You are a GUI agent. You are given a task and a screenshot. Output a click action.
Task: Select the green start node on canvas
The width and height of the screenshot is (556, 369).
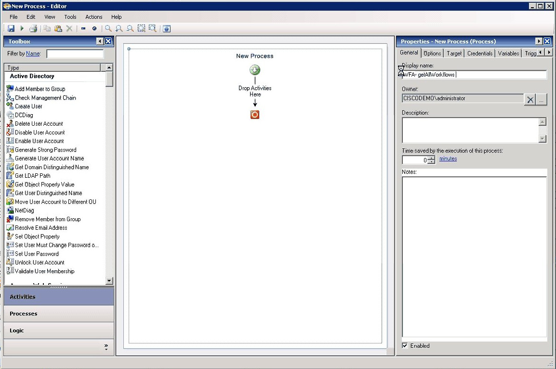254,70
